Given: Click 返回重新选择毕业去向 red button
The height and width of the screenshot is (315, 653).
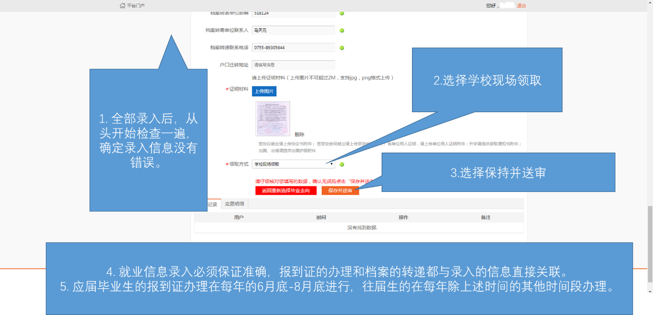Looking at the screenshot, I should coord(285,190).
